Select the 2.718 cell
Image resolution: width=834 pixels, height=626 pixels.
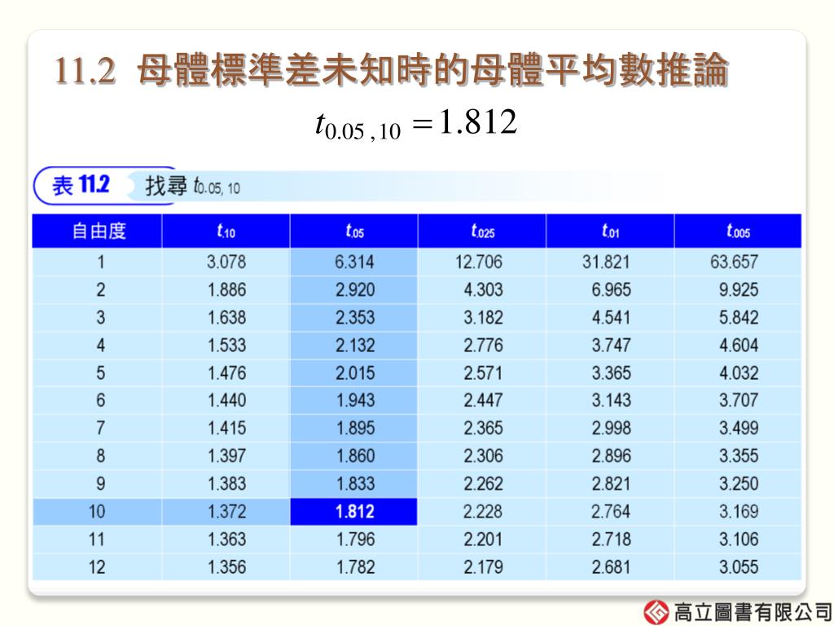[611, 540]
